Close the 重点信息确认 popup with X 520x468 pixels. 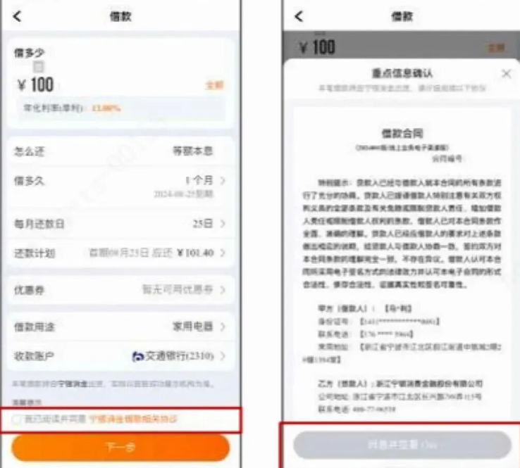coord(505,73)
